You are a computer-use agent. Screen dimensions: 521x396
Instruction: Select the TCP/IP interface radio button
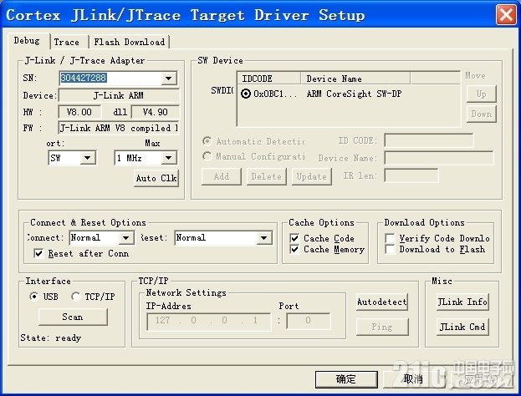76,296
